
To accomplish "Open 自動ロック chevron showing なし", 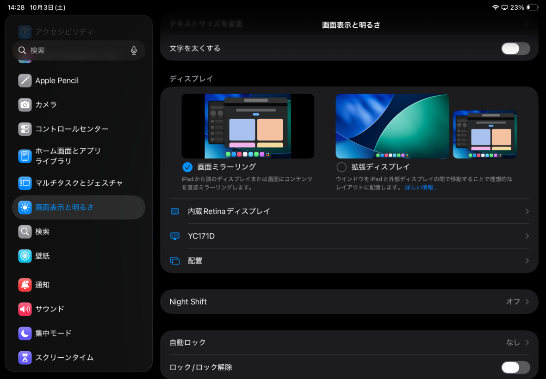I will pyautogui.click(x=527, y=343).
